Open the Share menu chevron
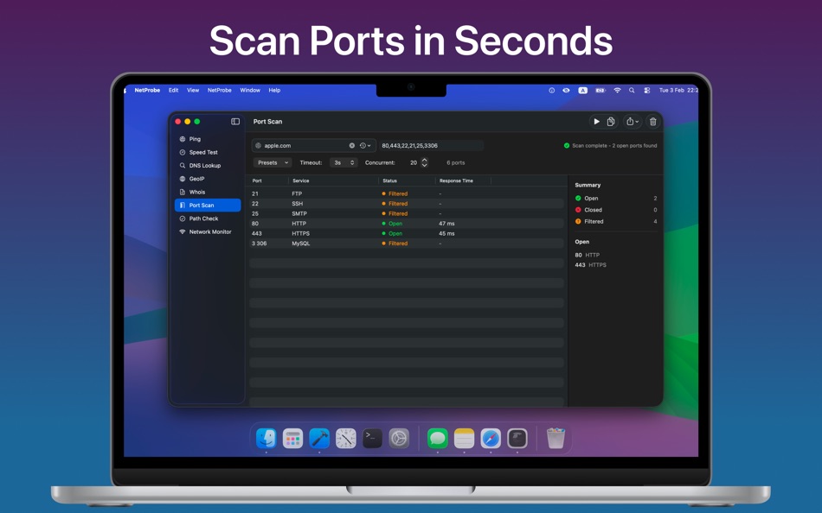 [637, 121]
